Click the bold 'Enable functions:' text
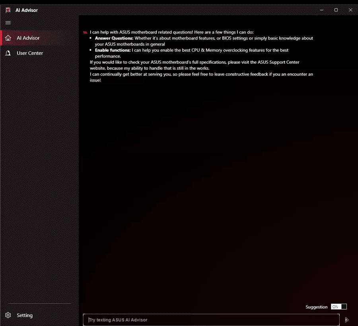Viewport: 358px width, 326px height. pyautogui.click(x=113, y=50)
